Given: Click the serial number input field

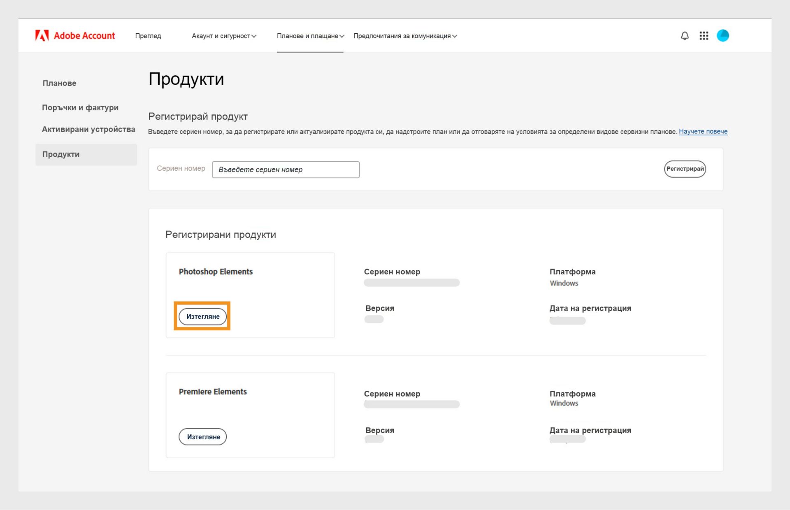Looking at the screenshot, I should point(286,169).
